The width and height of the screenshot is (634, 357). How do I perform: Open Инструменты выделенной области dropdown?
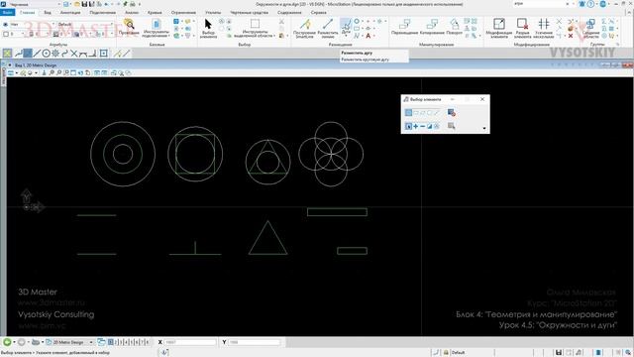coord(255,28)
